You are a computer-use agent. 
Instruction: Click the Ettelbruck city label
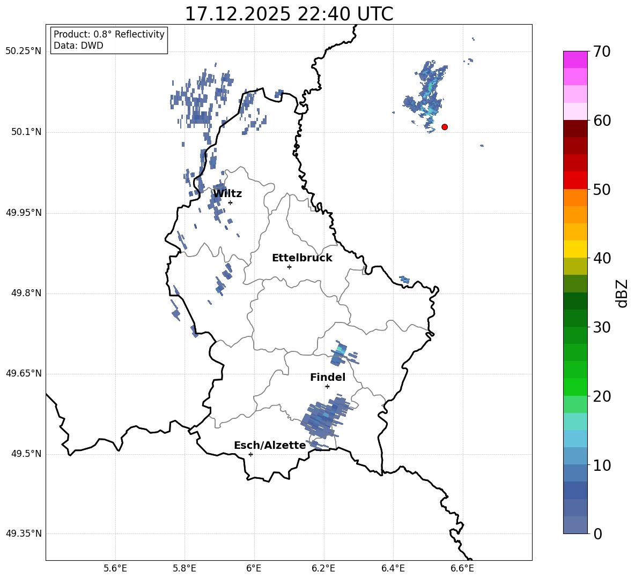(302, 258)
